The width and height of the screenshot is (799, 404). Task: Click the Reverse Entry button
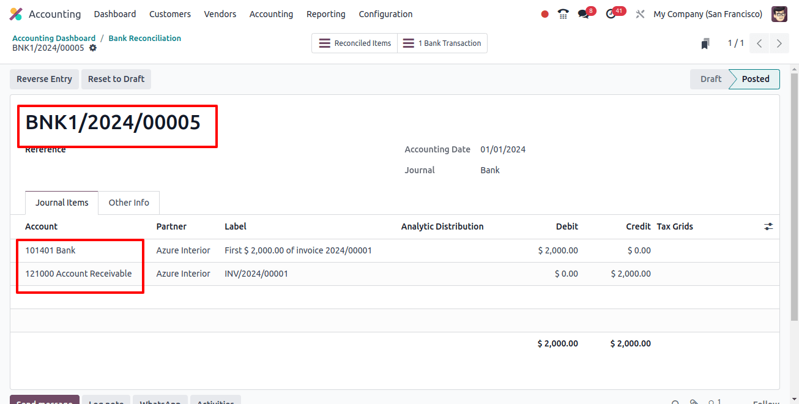click(44, 79)
